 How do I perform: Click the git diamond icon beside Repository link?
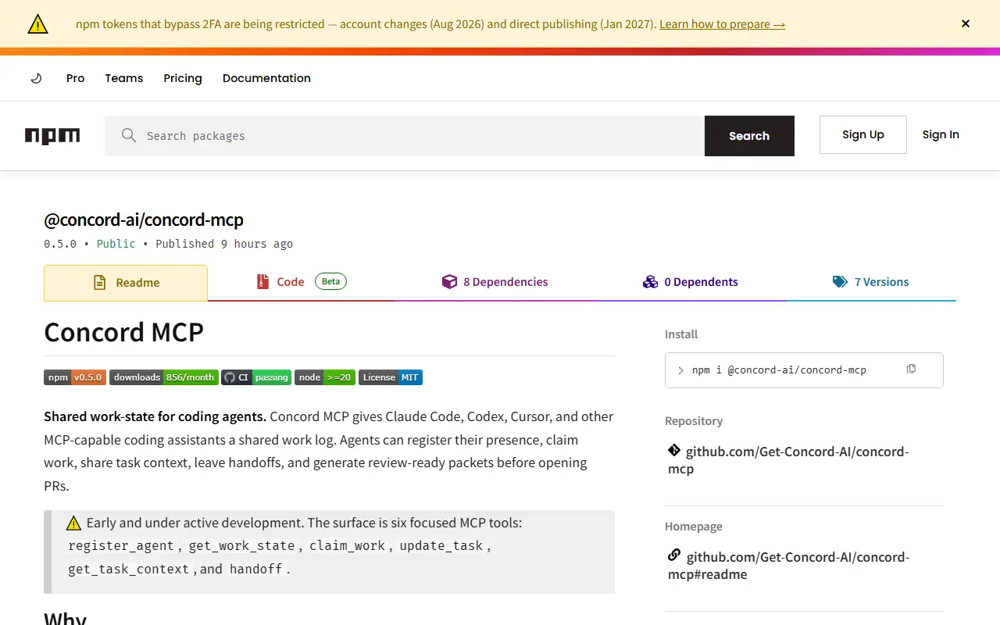click(673, 451)
